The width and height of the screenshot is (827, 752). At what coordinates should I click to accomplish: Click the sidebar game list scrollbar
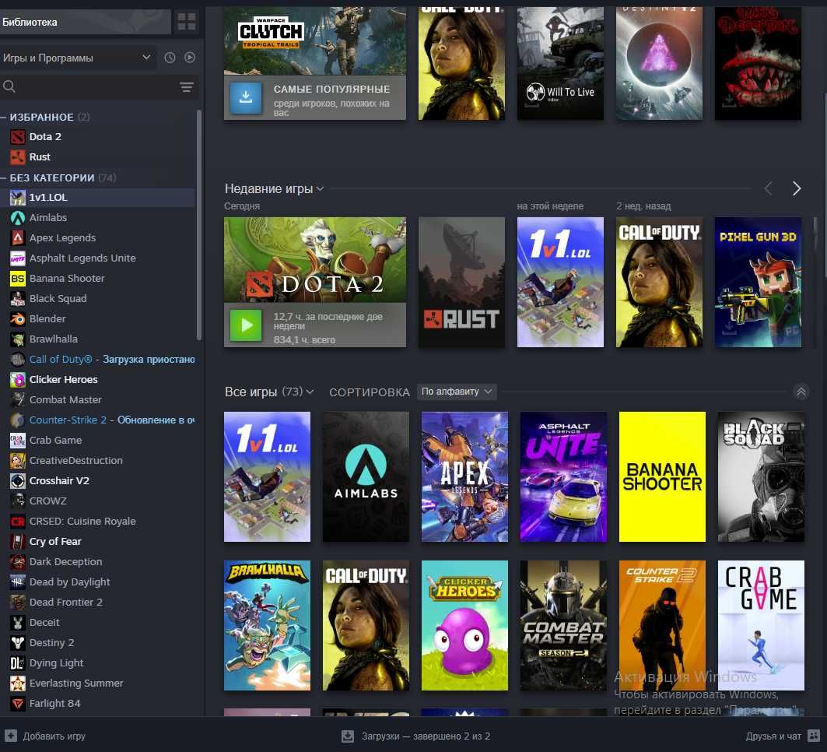coord(199,225)
